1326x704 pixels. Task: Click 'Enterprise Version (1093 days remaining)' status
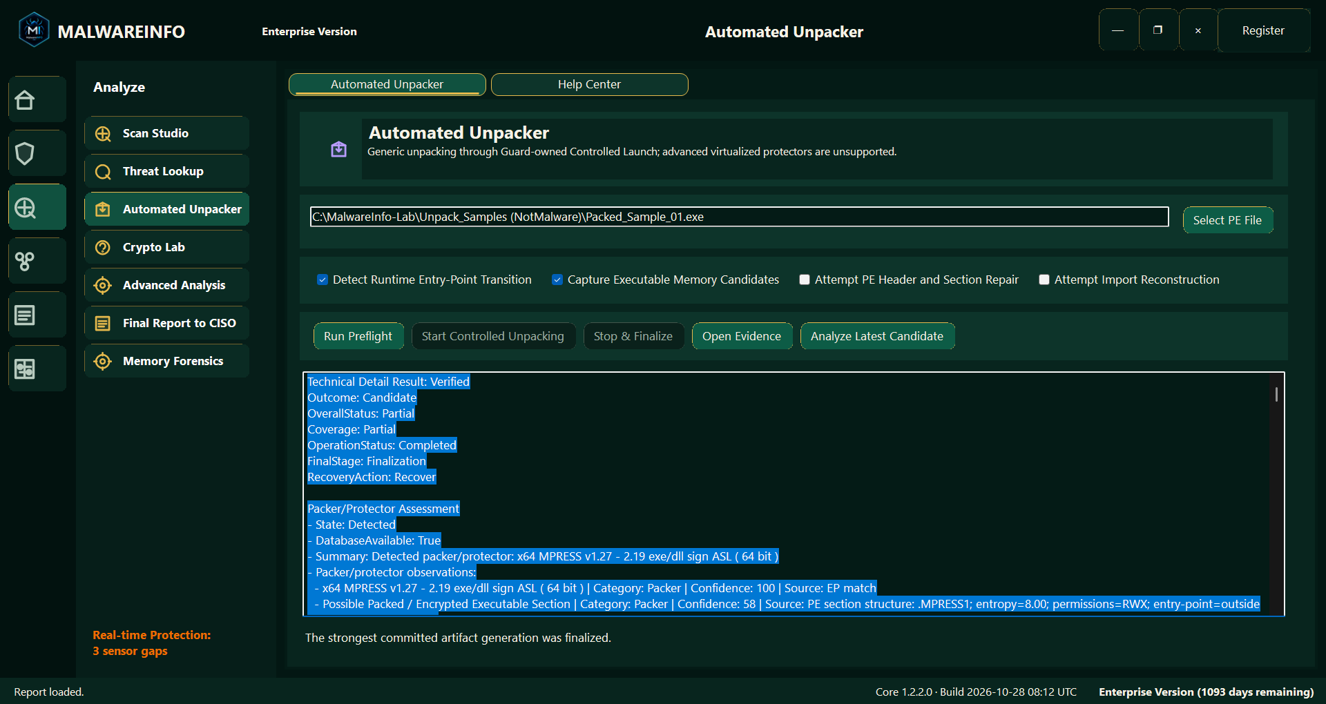(x=1206, y=692)
